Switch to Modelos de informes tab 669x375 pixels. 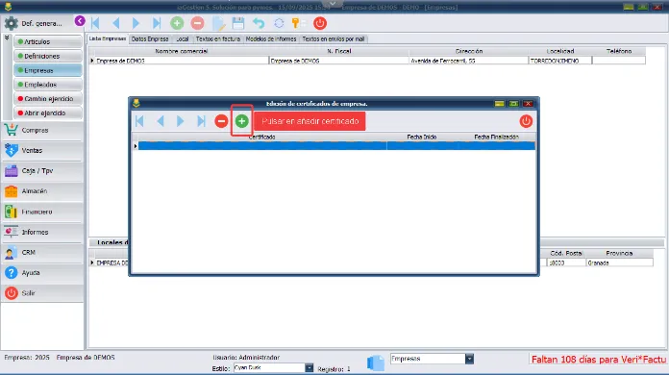click(x=271, y=38)
